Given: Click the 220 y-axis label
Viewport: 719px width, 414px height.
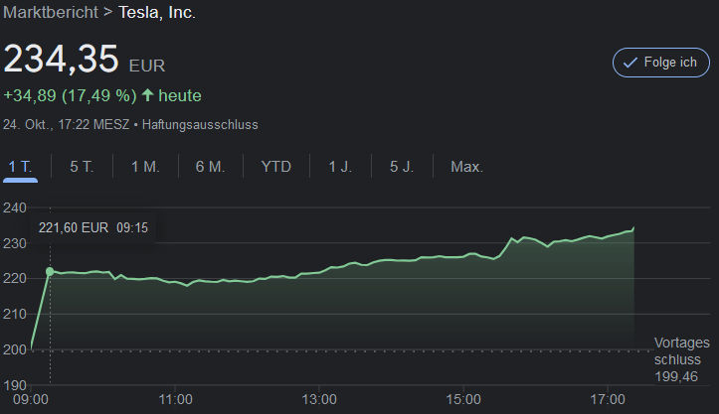Looking at the screenshot, I should pos(15,278).
